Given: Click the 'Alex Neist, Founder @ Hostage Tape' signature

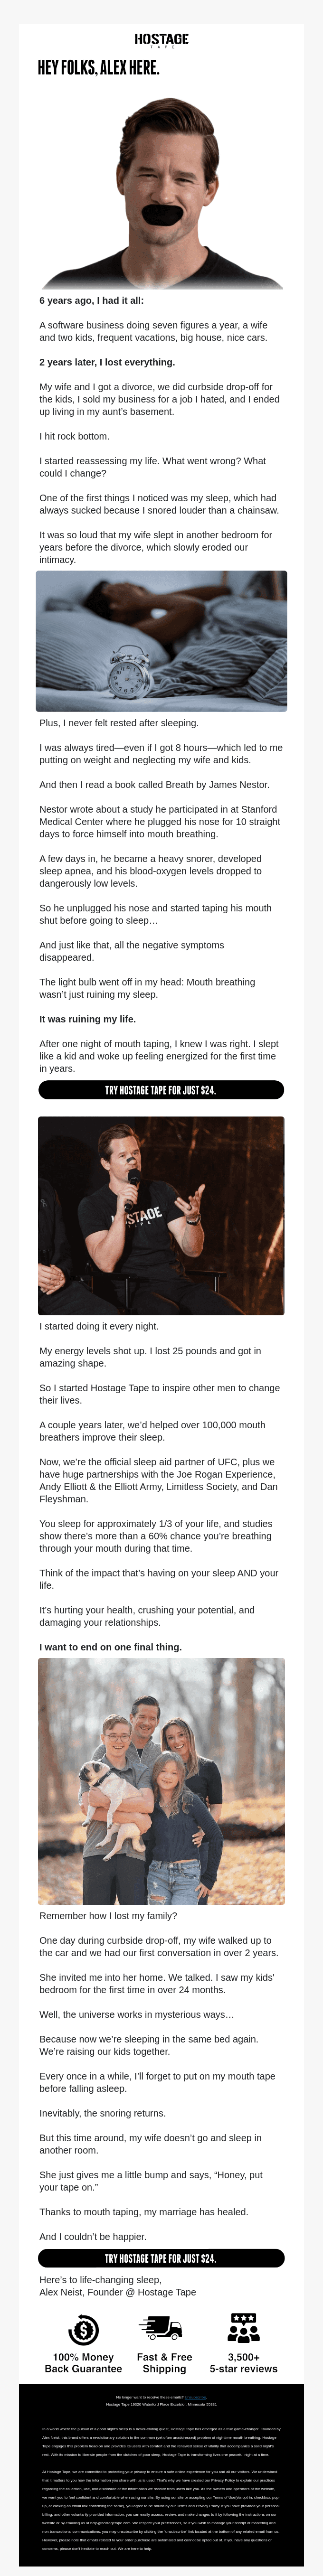Looking at the screenshot, I should coord(117,2292).
